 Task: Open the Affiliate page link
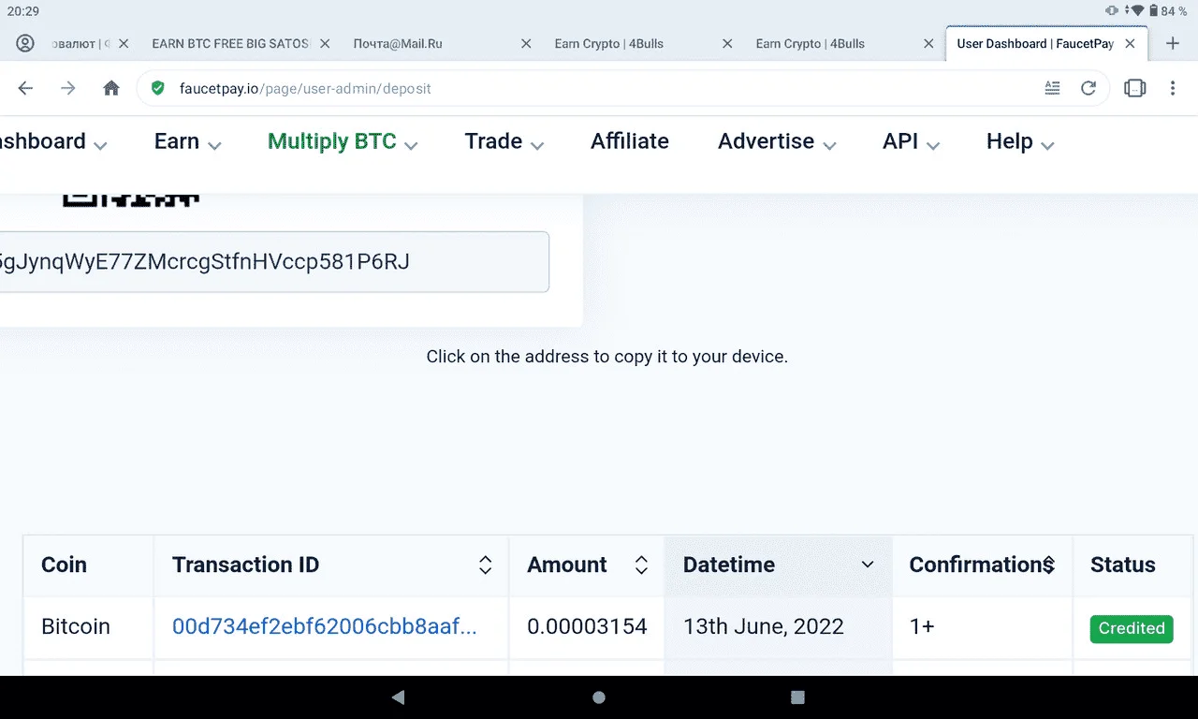(x=630, y=141)
